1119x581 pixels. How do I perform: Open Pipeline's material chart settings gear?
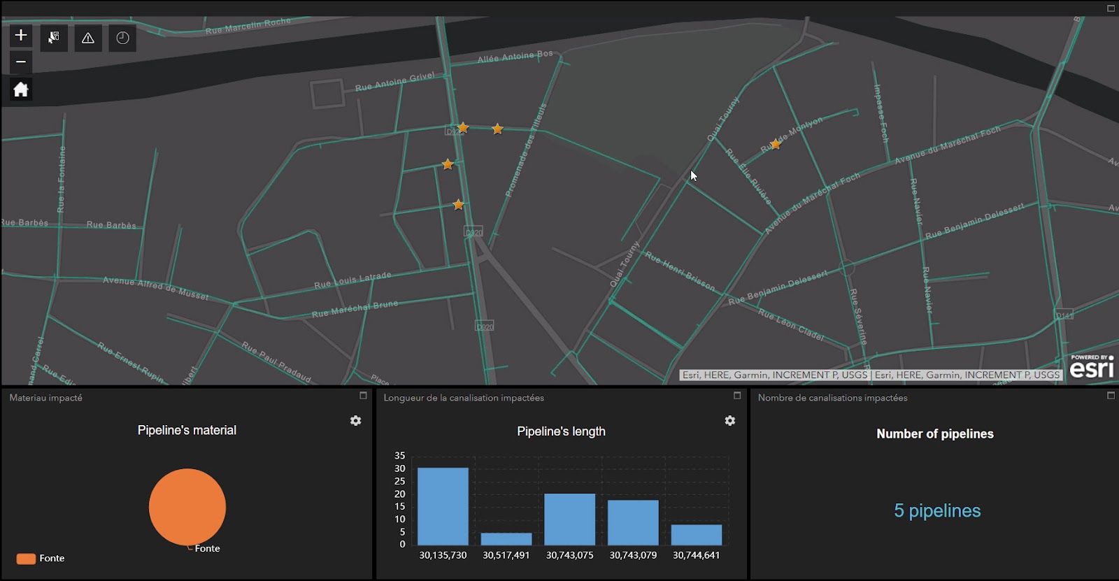click(x=355, y=420)
